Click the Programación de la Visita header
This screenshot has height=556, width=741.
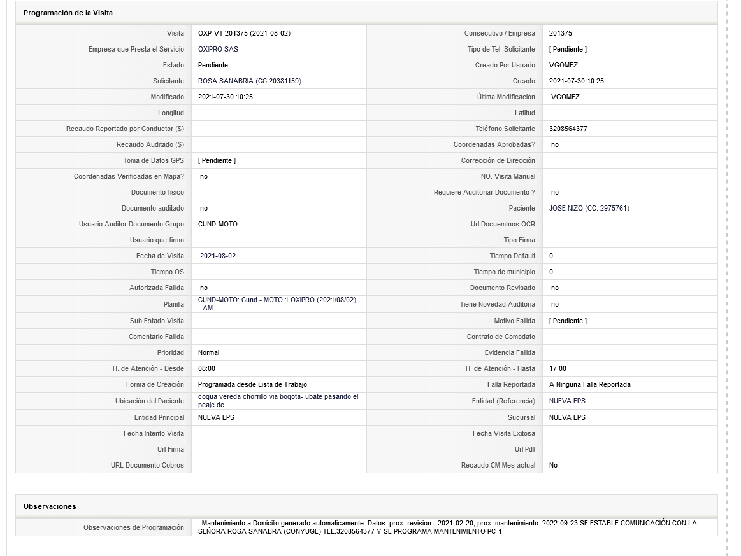click(x=68, y=13)
